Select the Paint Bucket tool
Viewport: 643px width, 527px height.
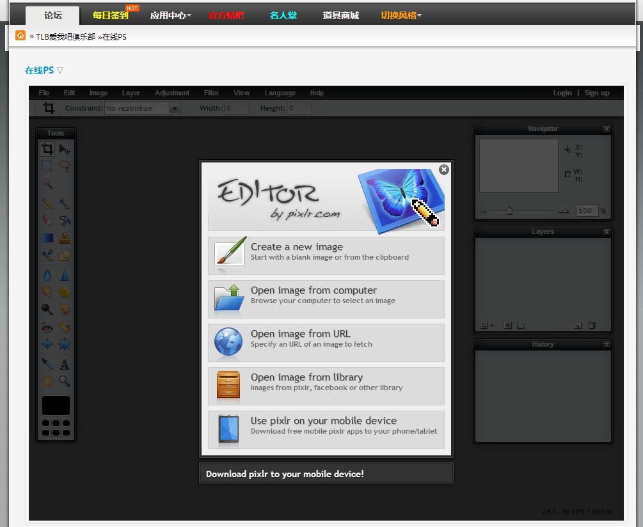65,221
